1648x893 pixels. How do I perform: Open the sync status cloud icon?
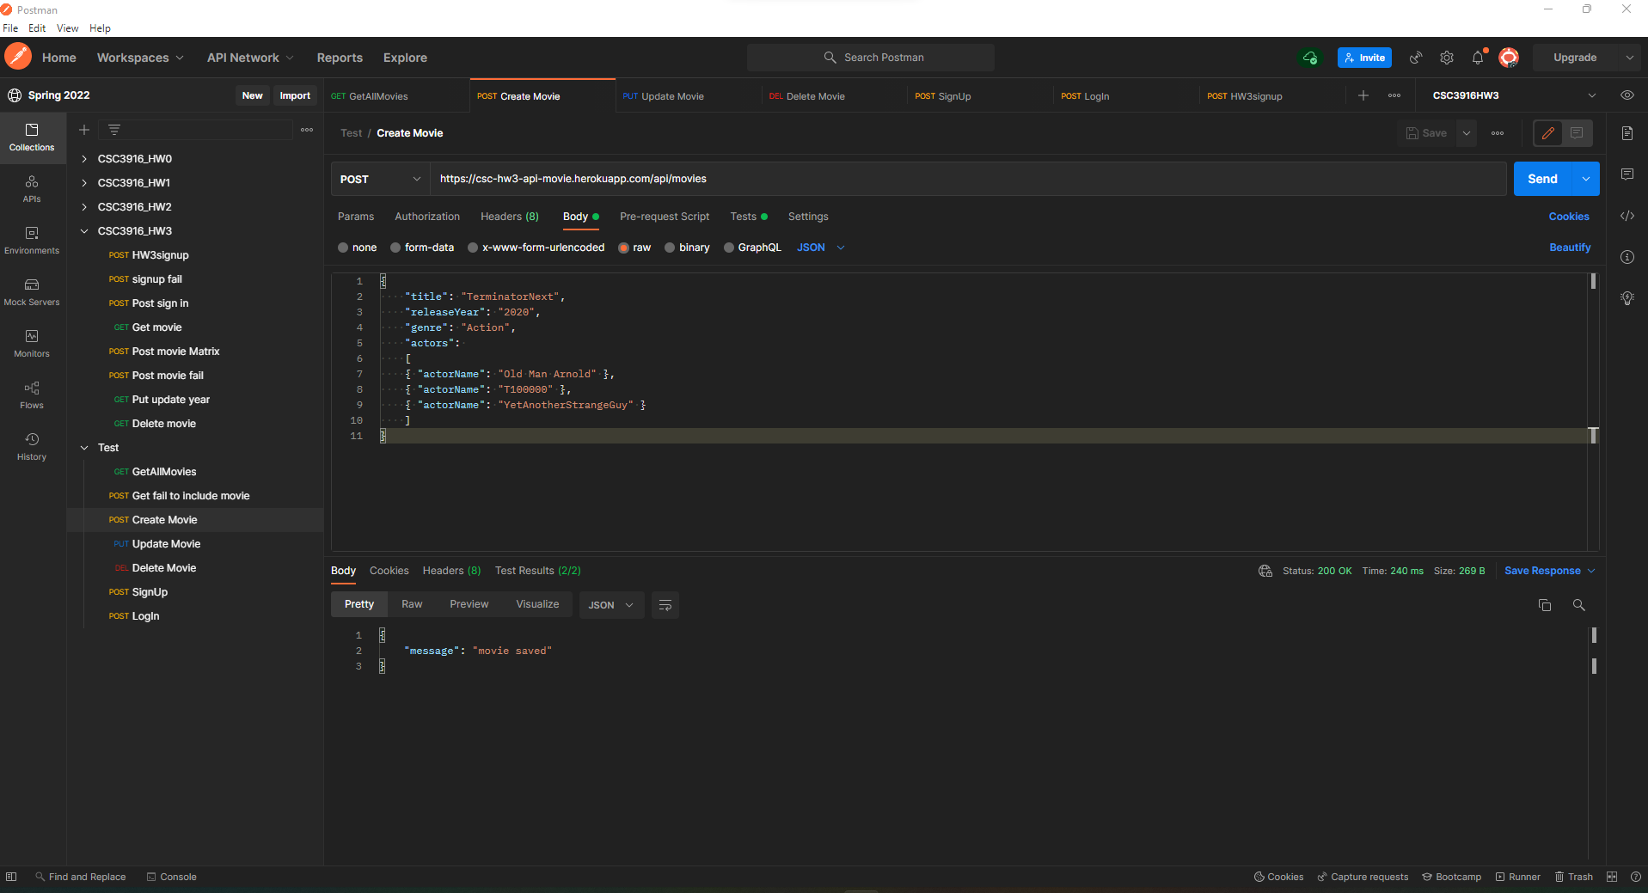pyautogui.click(x=1310, y=58)
